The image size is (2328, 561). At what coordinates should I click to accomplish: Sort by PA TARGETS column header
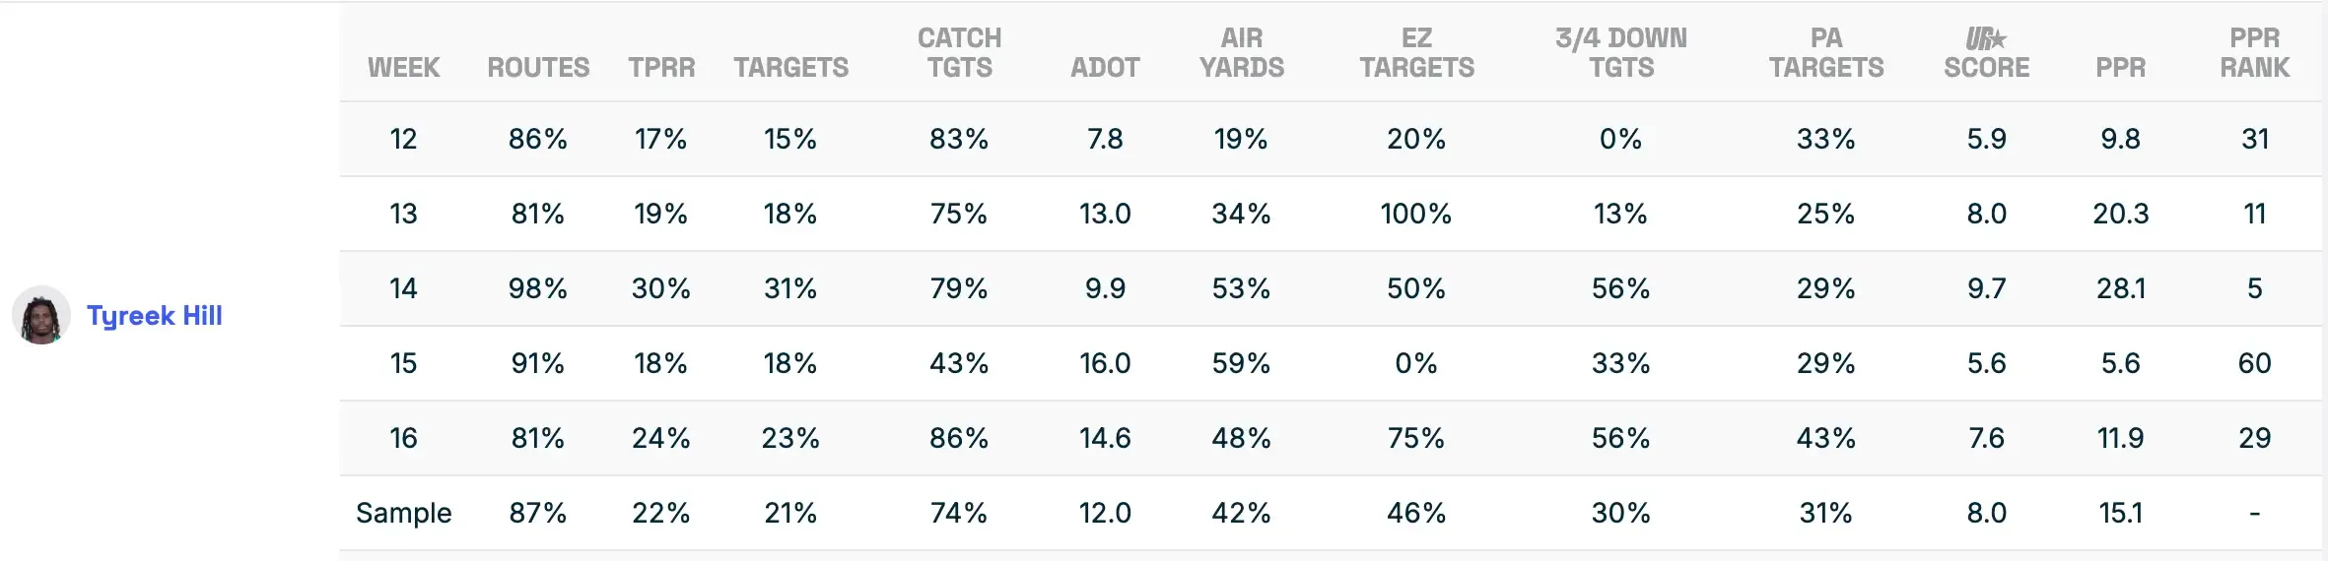pyautogui.click(x=1825, y=53)
